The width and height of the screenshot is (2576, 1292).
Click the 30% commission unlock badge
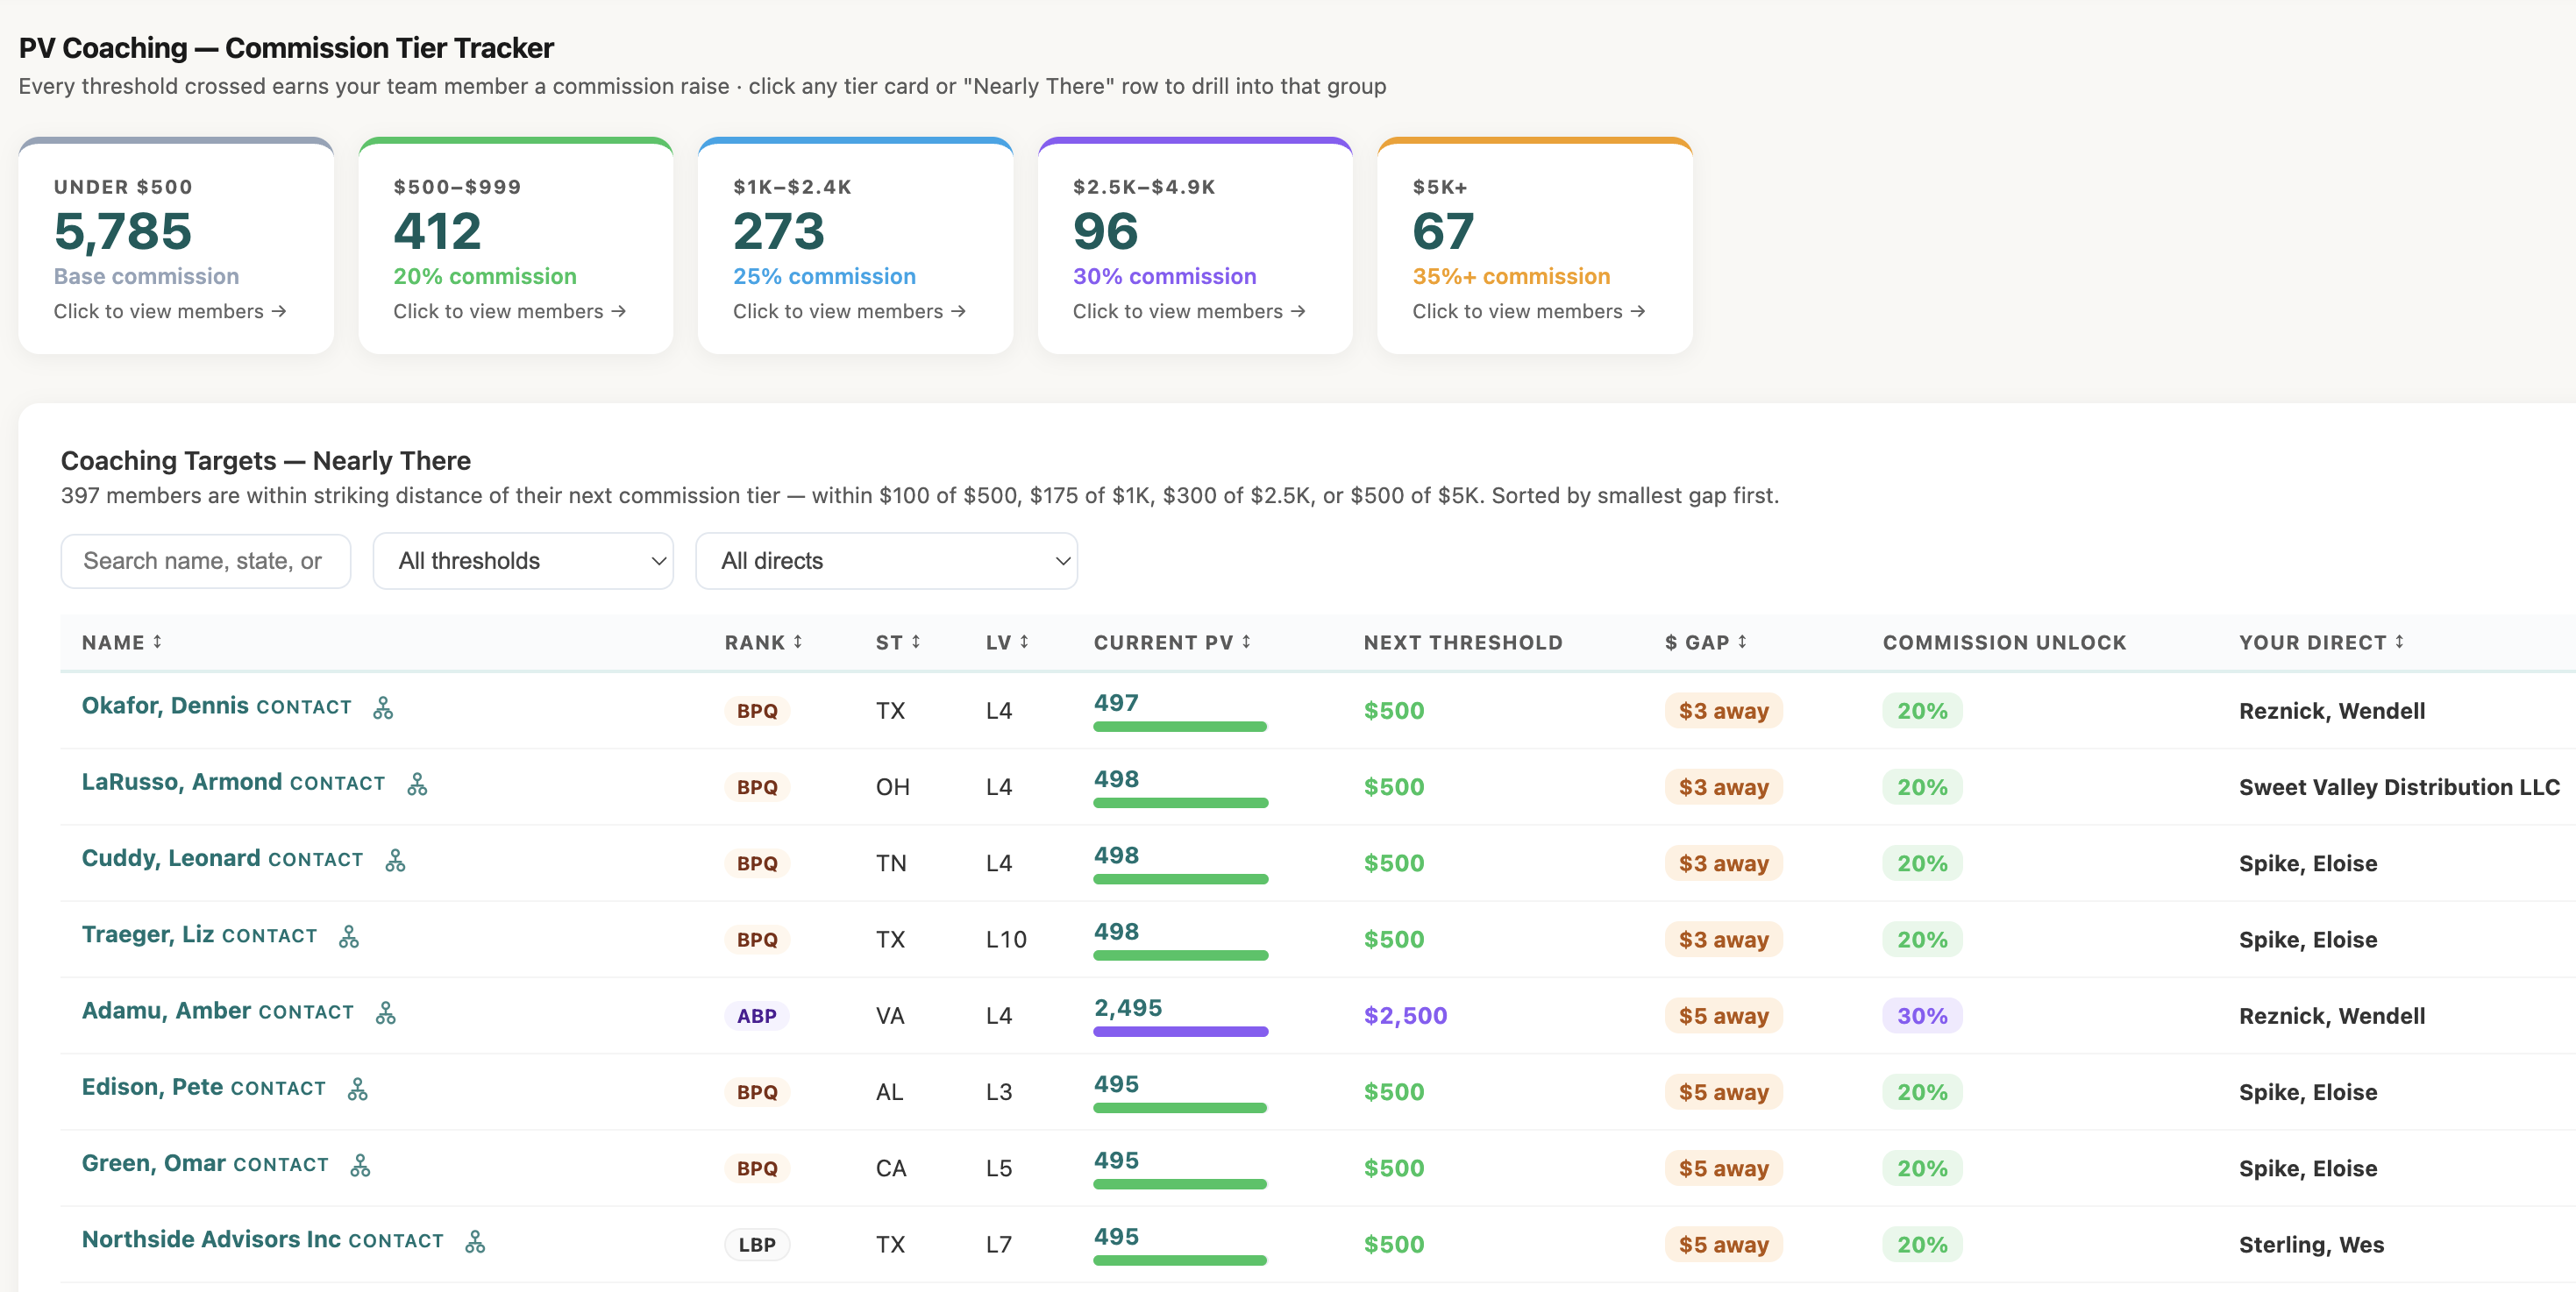[1922, 1016]
